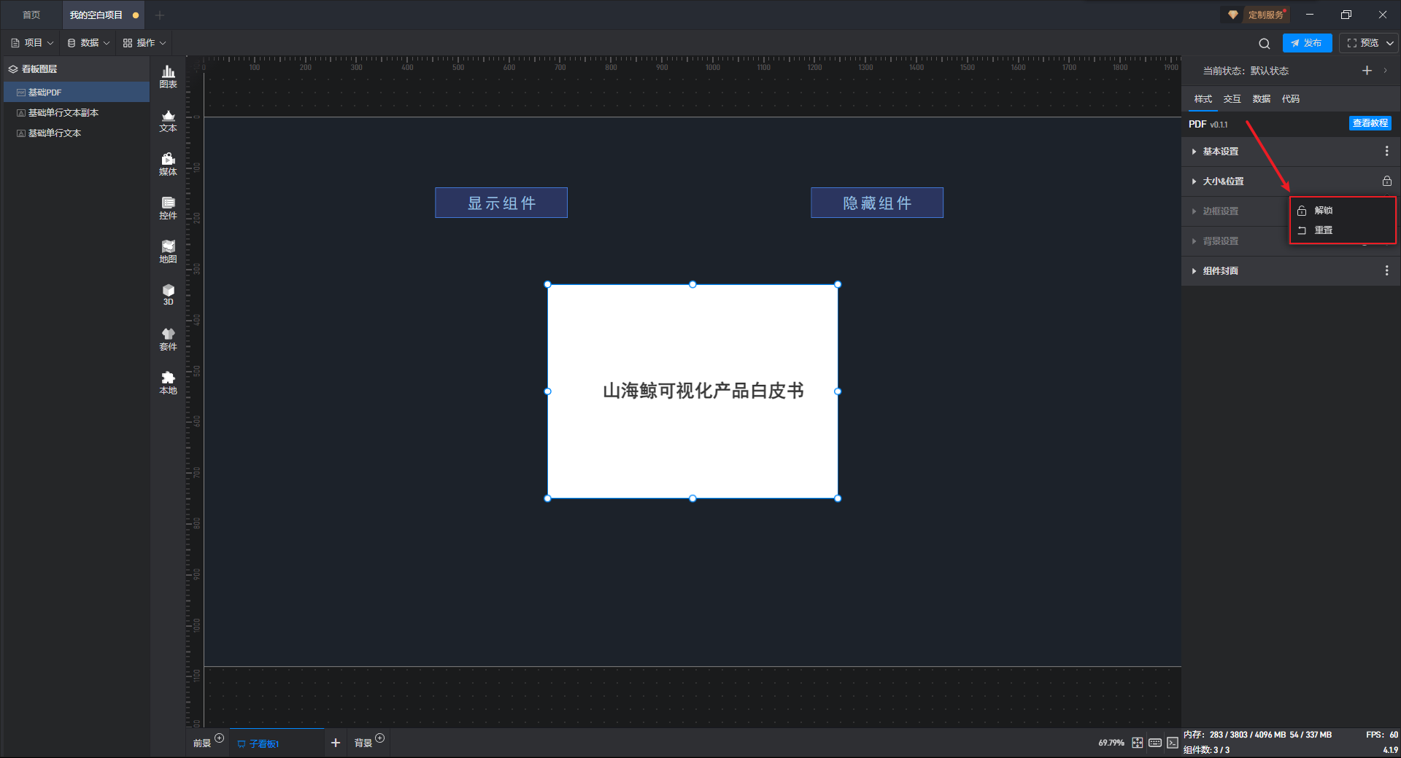Click the 看板图层 layers header
This screenshot has height=758, width=1401.
(x=77, y=69)
